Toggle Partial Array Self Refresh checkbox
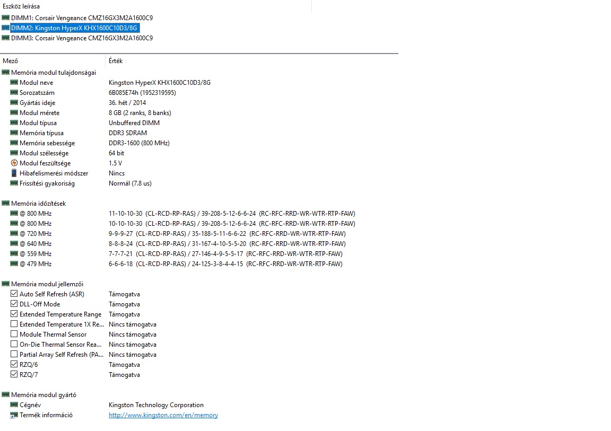 tap(14, 354)
